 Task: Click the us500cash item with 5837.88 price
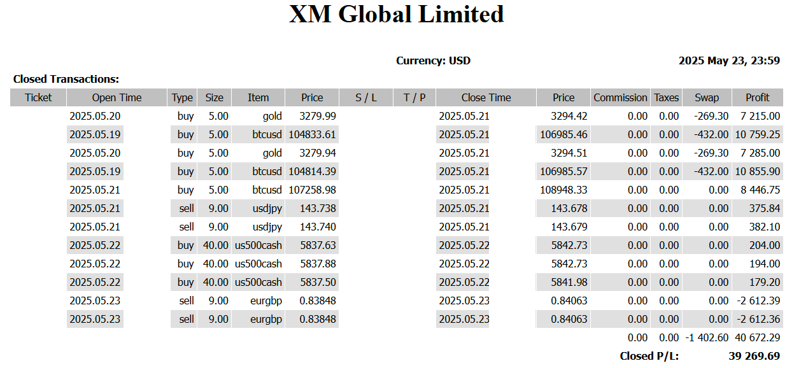click(258, 264)
